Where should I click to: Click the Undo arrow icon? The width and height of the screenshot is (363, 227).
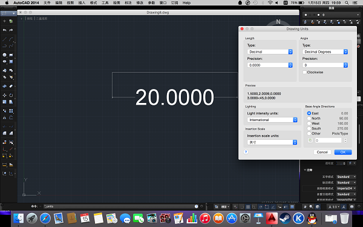4,30
